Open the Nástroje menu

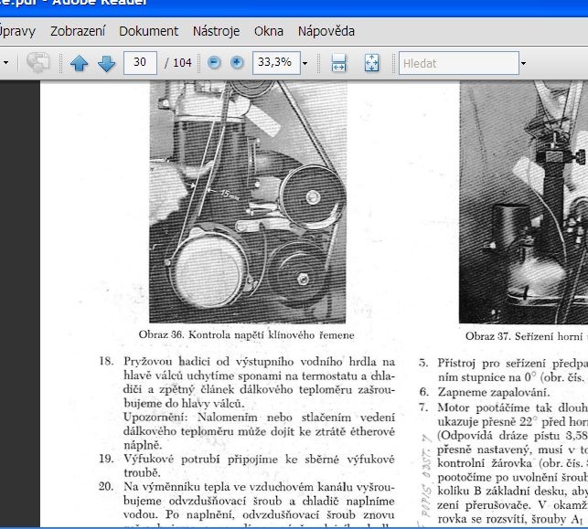(x=217, y=31)
